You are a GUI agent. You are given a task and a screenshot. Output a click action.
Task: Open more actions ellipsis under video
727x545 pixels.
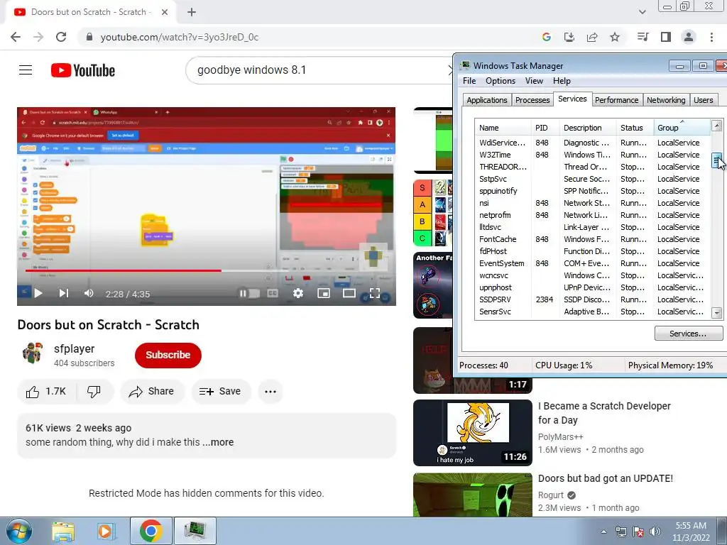click(x=270, y=392)
